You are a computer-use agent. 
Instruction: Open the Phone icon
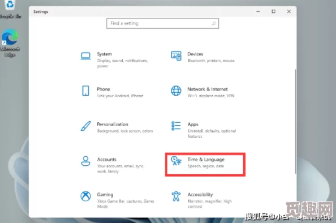tap(85, 91)
